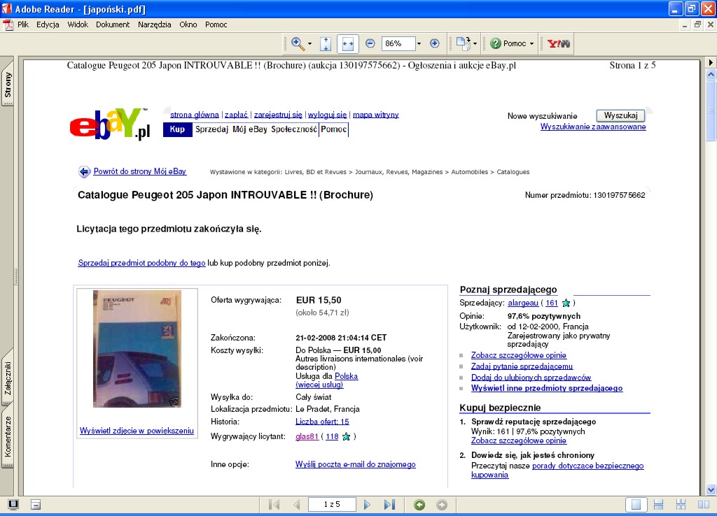Image resolution: width=717 pixels, height=516 pixels.
Task: Go to the next page arrow
Action: [367, 504]
